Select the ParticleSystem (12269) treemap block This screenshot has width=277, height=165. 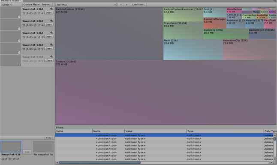coord(109,33)
